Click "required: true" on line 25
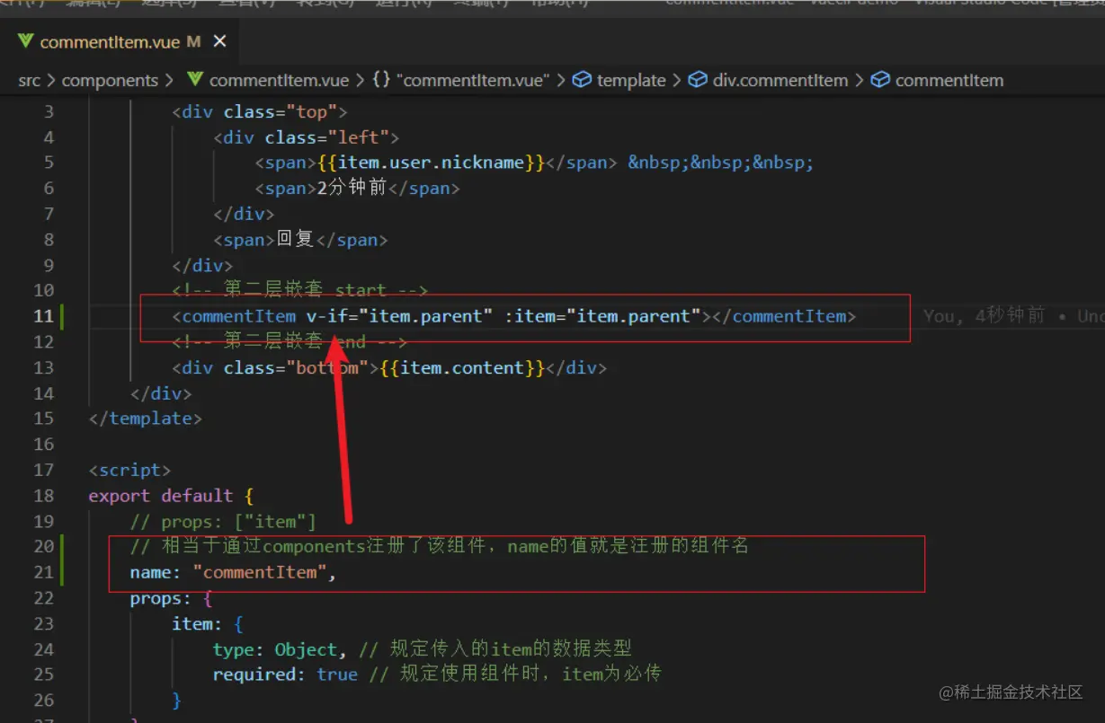This screenshot has width=1105, height=723. coord(285,675)
